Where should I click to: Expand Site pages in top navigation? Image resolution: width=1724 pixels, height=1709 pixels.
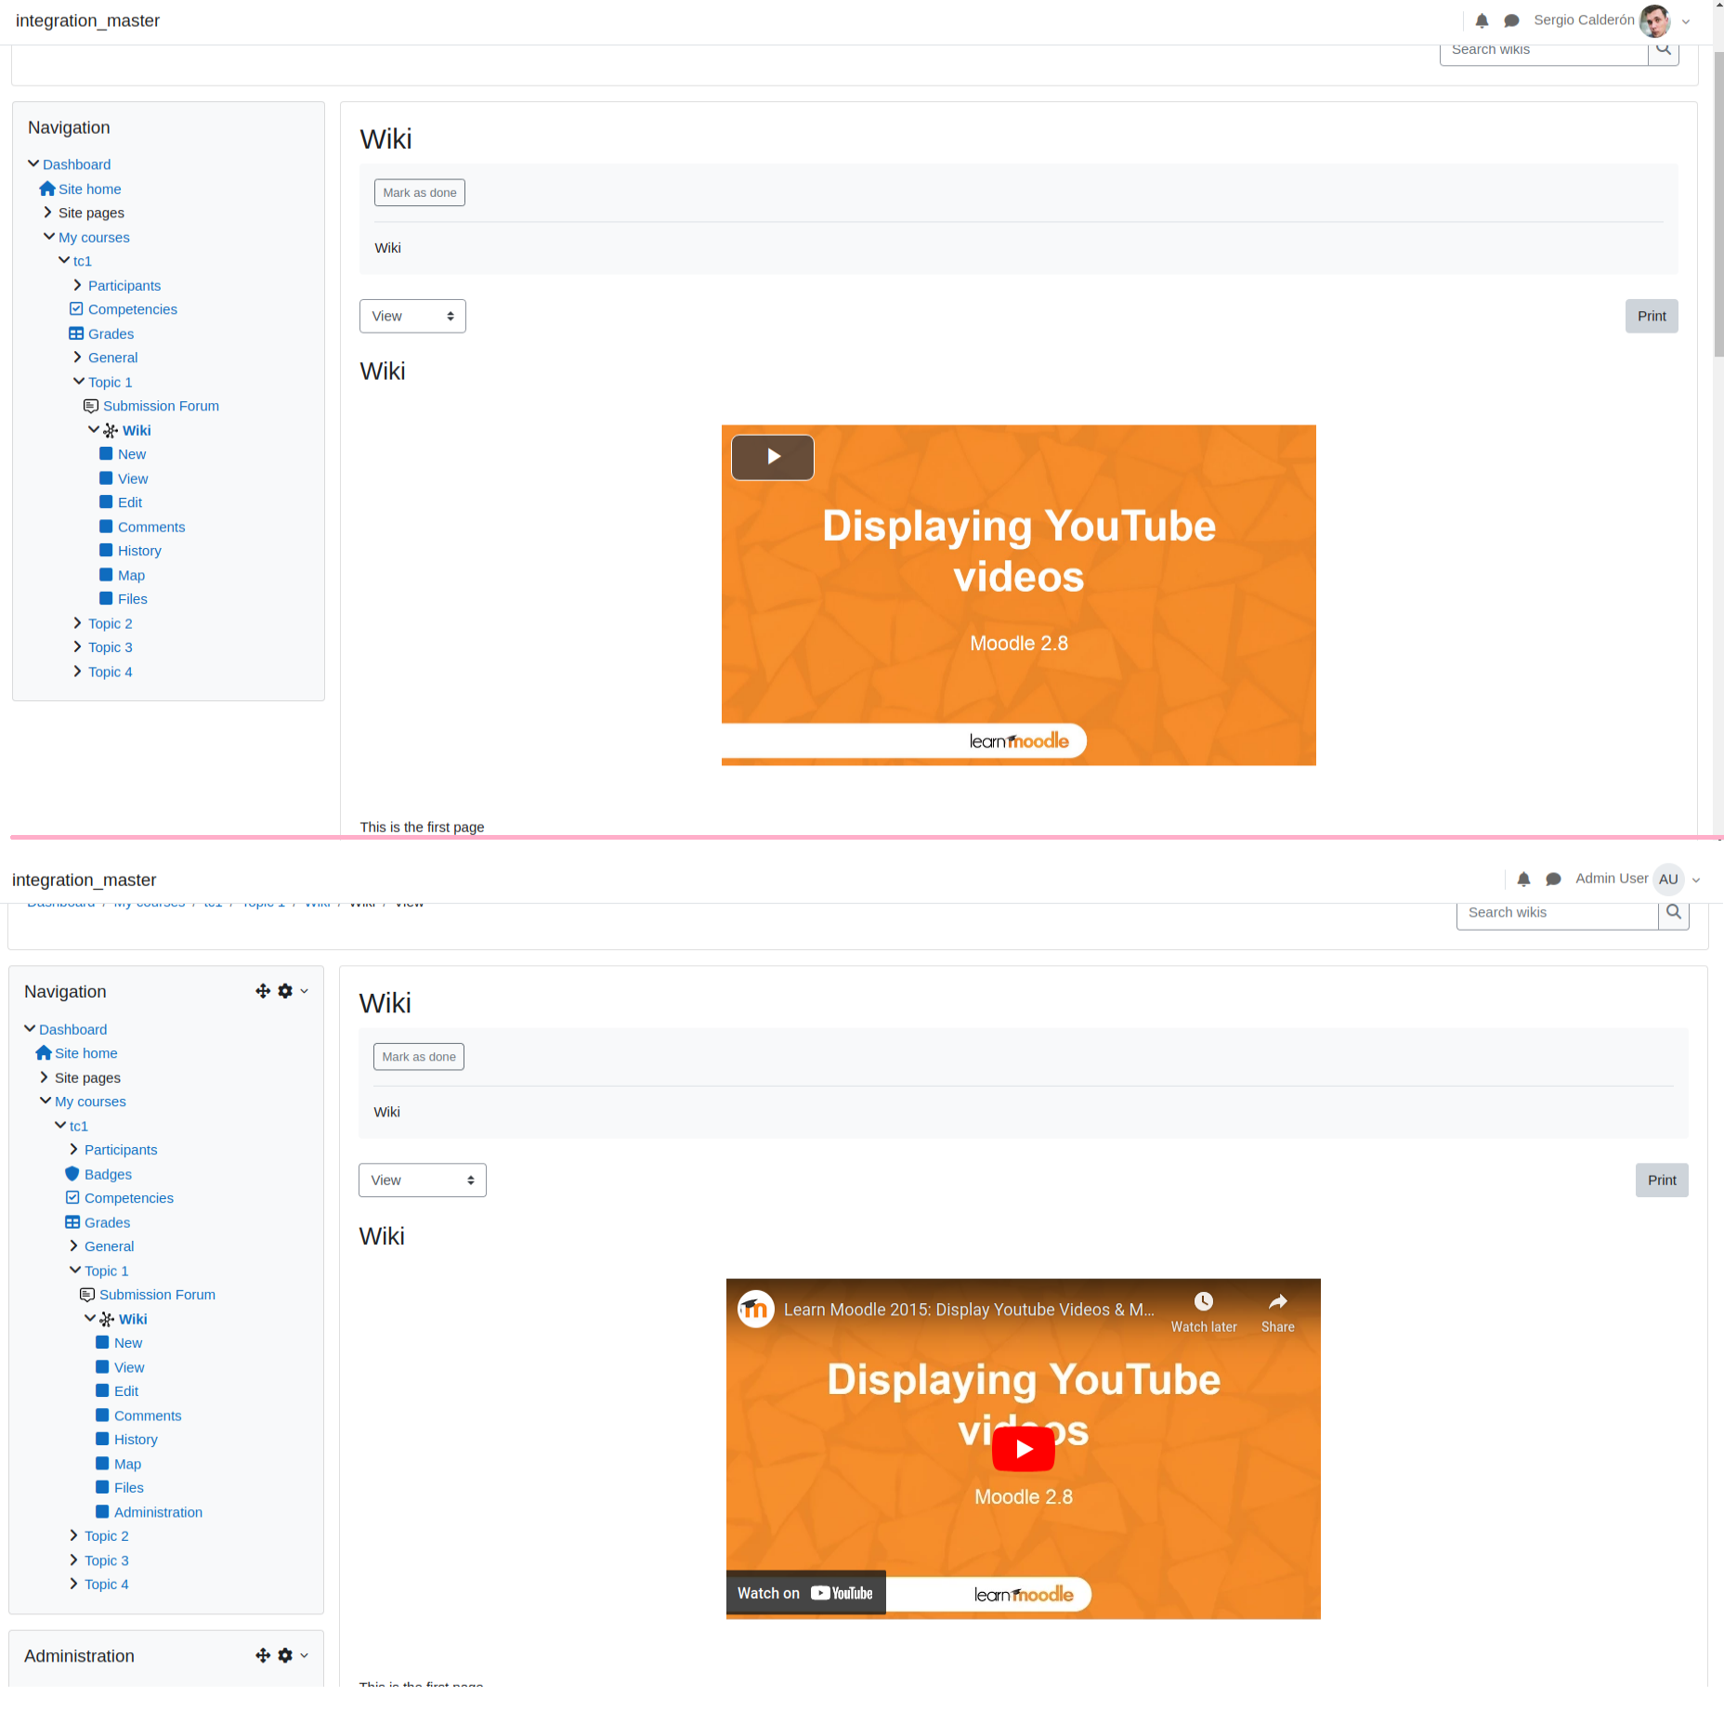pyautogui.click(x=48, y=213)
